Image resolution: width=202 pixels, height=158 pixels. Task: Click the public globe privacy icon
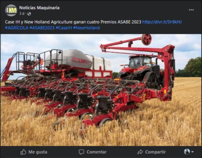point(29,14)
